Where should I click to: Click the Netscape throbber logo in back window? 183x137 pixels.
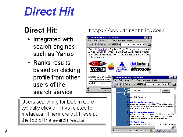tap(150, 44)
